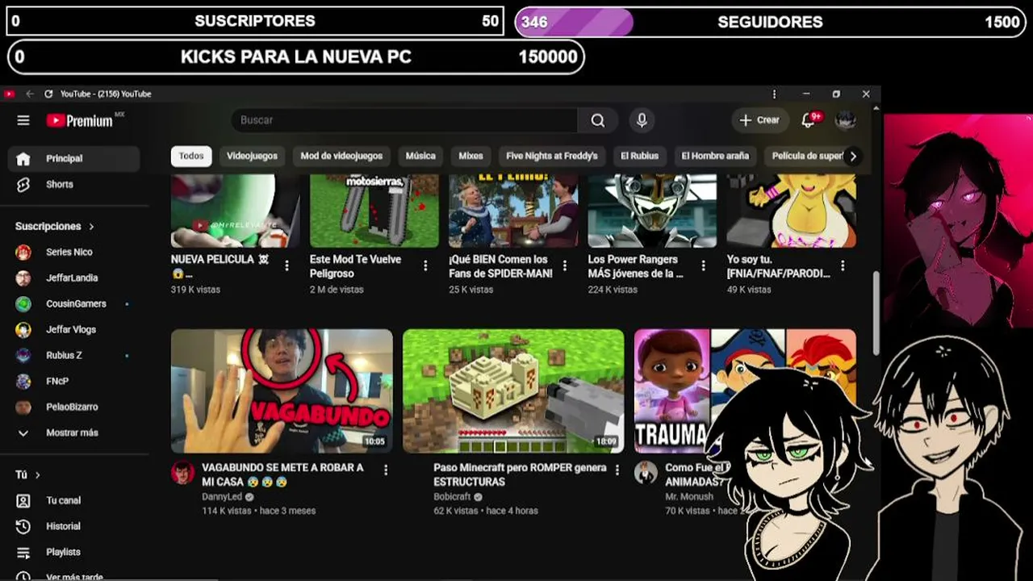
Task: Open the 'Este Mod Te Vuelve Peligroso' title
Action: (x=355, y=266)
